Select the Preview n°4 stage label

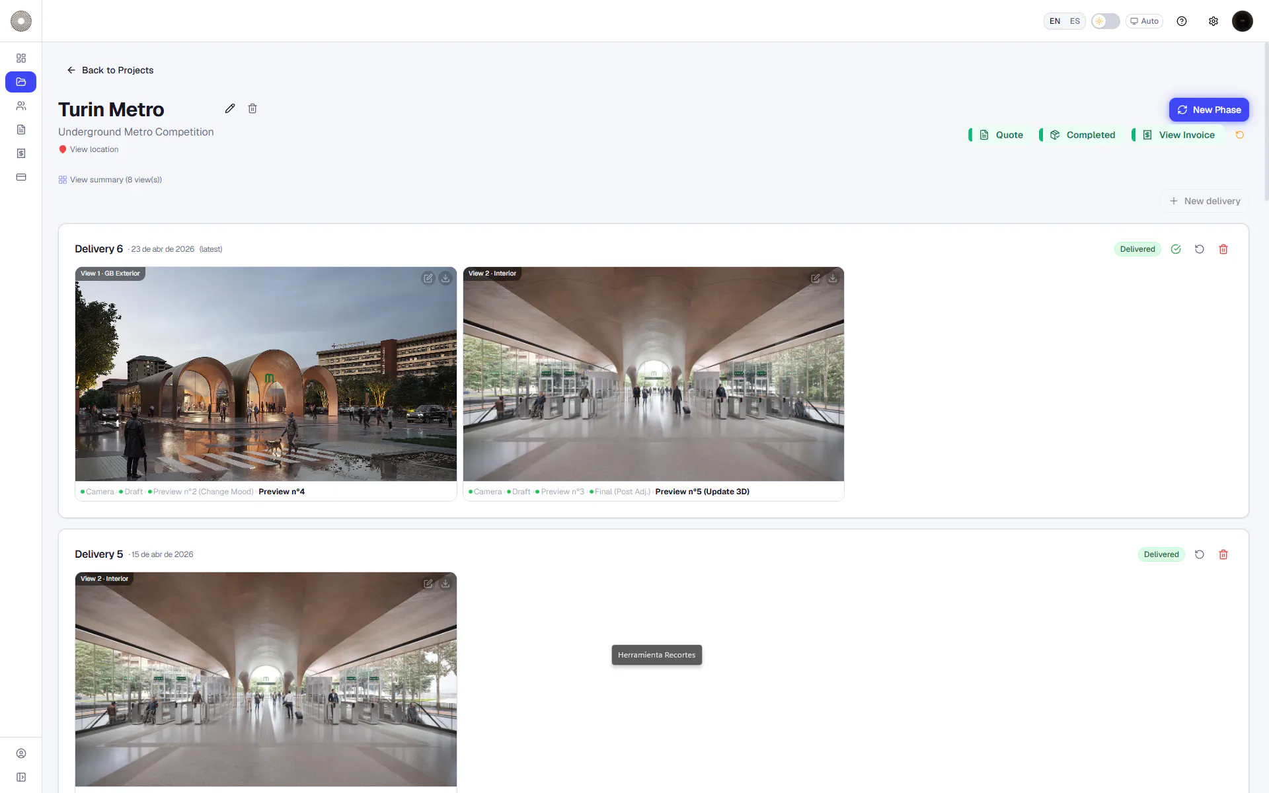tap(282, 492)
